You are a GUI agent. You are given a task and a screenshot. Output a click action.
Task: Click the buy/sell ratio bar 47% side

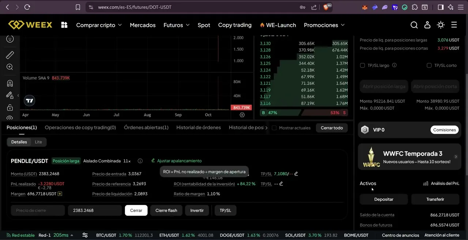pyautogui.click(x=280, y=113)
